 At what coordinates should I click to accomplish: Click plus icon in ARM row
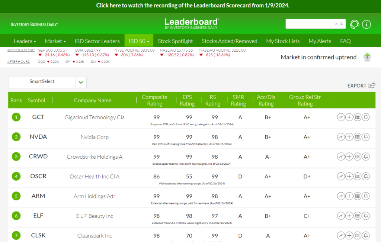pyautogui.click(x=349, y=196)
